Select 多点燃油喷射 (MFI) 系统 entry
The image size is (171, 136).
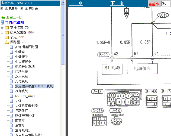click(x=34, y=86)
